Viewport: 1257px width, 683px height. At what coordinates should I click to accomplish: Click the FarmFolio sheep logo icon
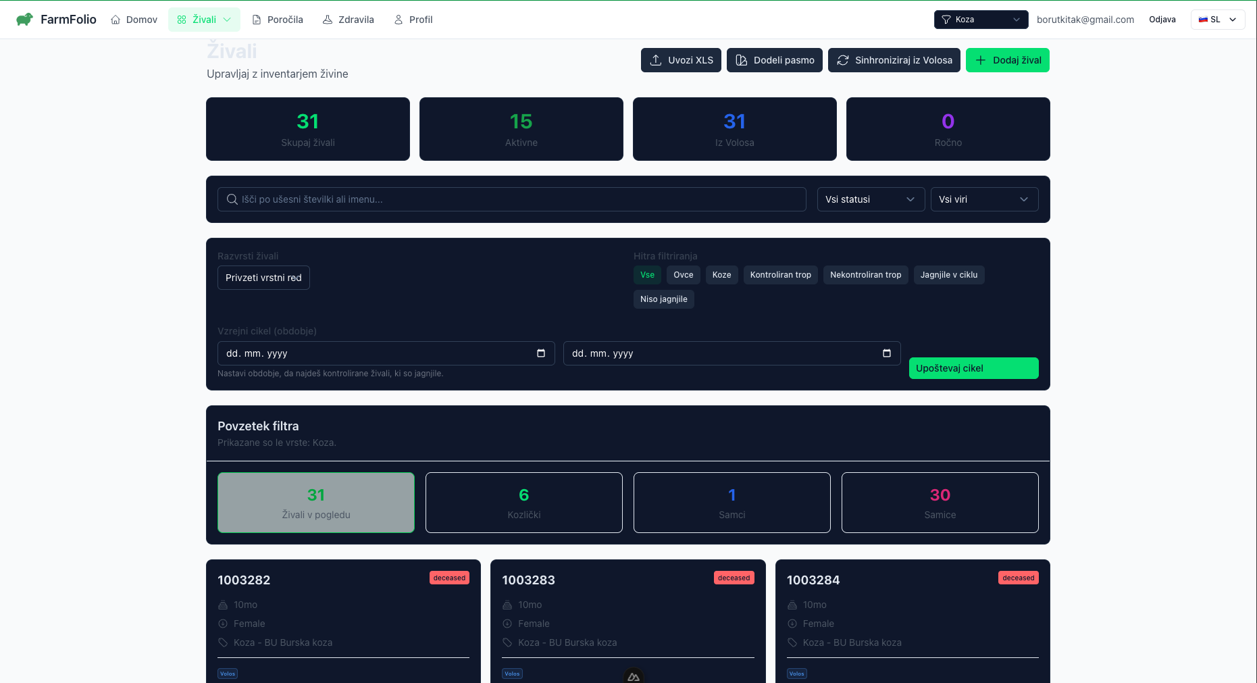coord(24,20)
